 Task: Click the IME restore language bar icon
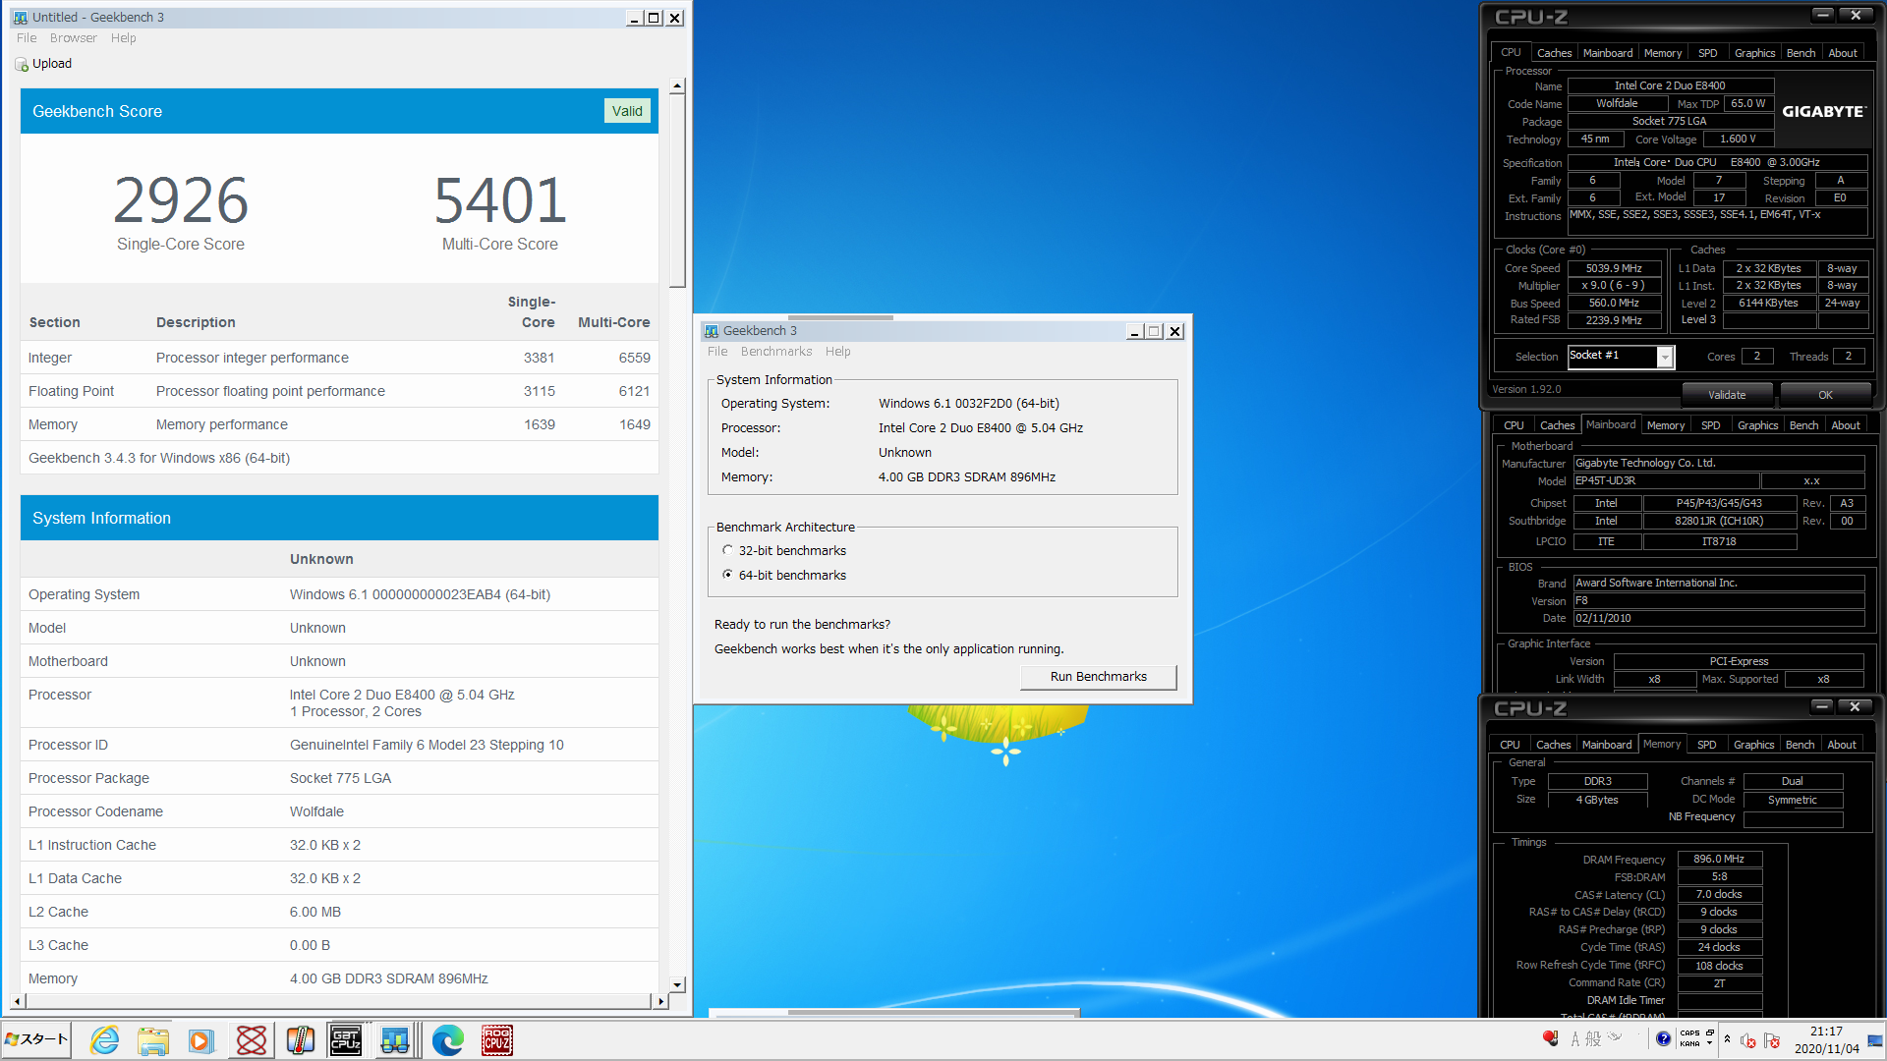(1710, 1033)
